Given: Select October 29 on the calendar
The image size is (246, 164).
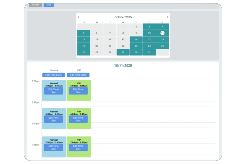Looking at the screenshot, I should pos(123,52).
